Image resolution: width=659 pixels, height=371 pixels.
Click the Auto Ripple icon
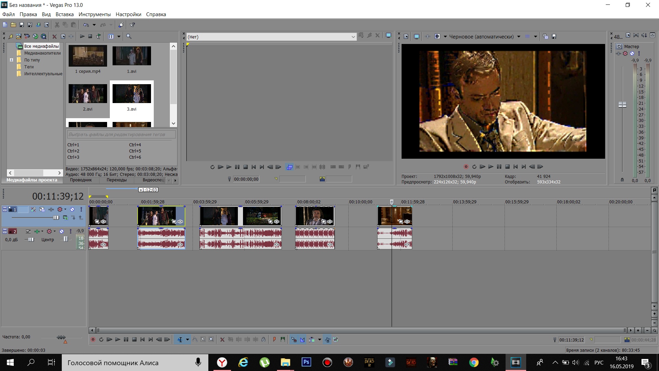(x=311, y=339)
